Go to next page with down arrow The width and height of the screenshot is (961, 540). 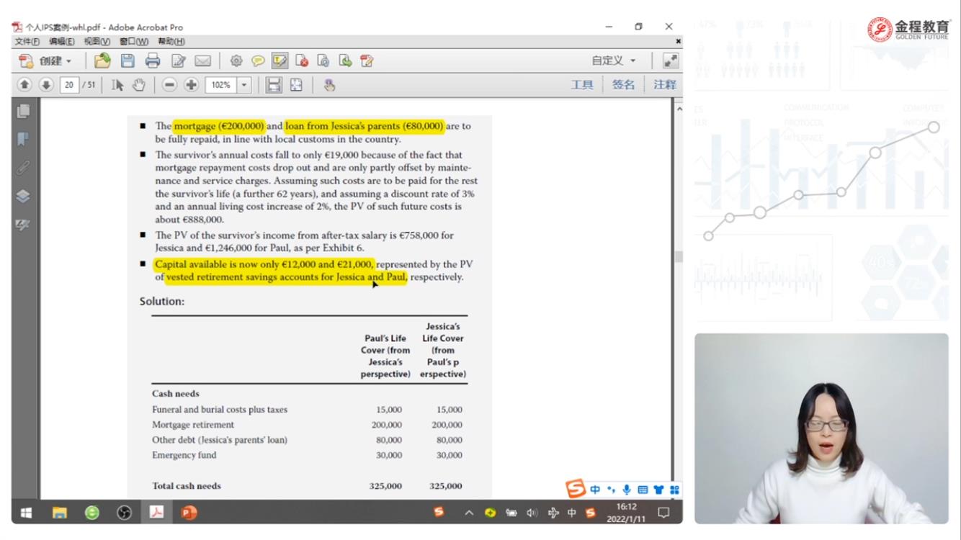click(46, 85)
